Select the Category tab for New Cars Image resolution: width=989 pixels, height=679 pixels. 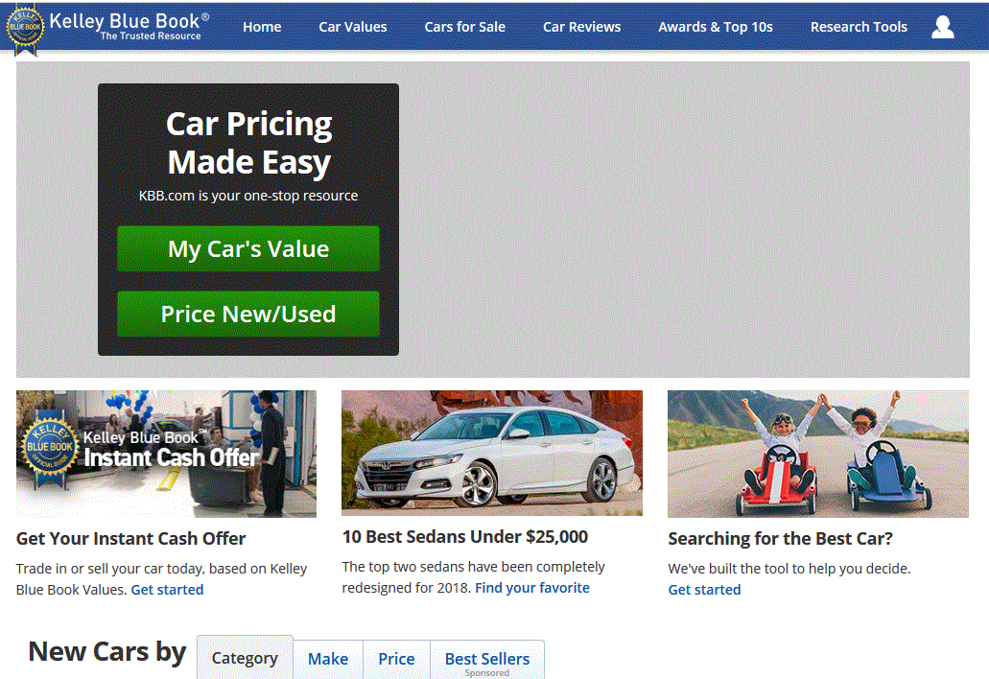[x=245, y=658]
